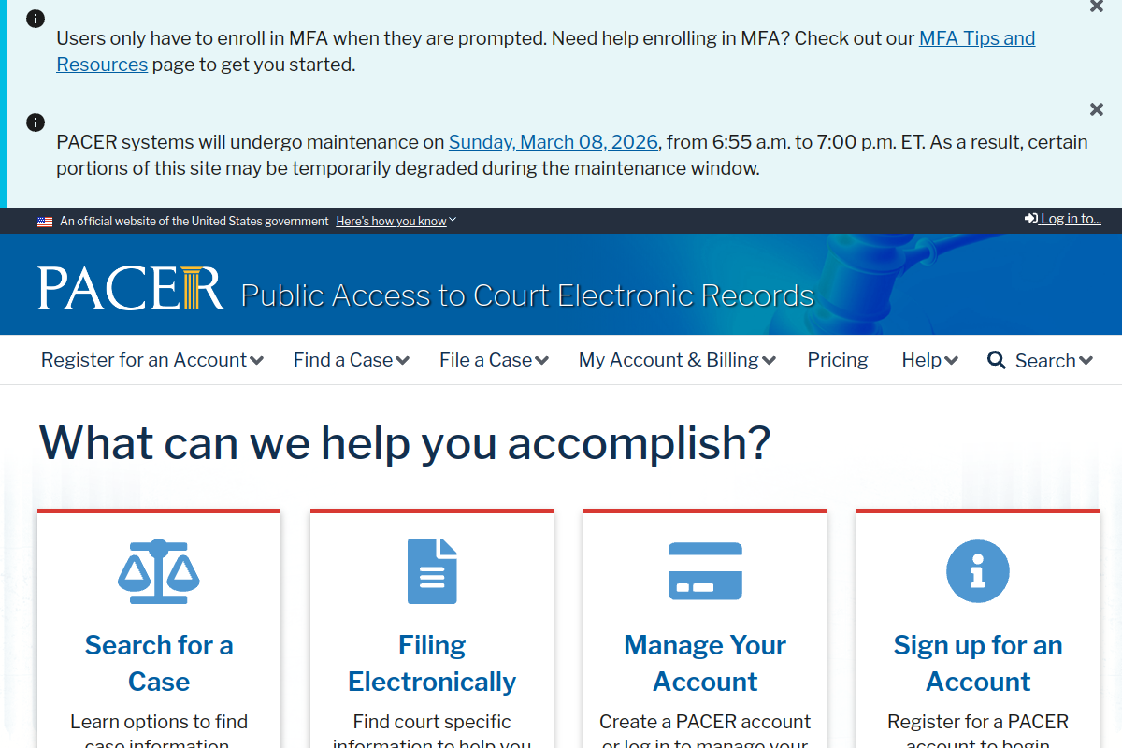Click the document icon for Filing Electronically
1122x748 pixels.
click(432, 571)
